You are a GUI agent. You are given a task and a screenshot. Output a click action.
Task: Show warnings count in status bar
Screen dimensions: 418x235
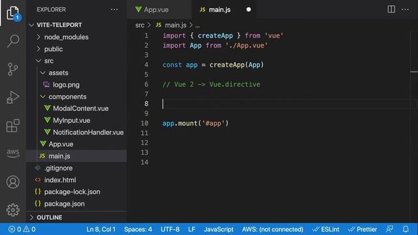coord(29,229)
